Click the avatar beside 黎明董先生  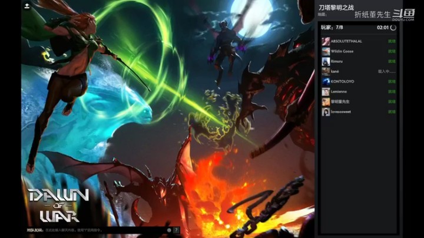[326, 102]
